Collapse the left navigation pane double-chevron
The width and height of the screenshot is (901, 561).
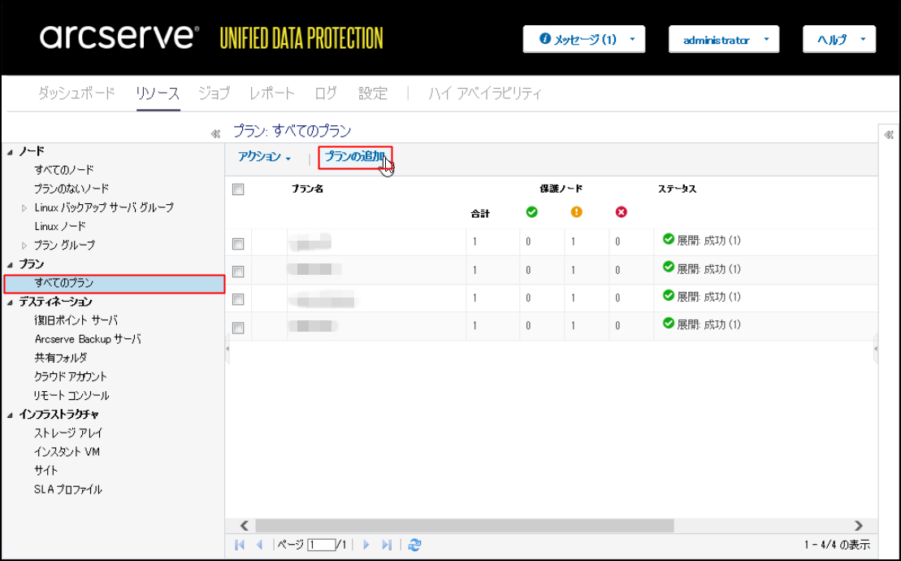pyautogui.click(x=215, y=134)
